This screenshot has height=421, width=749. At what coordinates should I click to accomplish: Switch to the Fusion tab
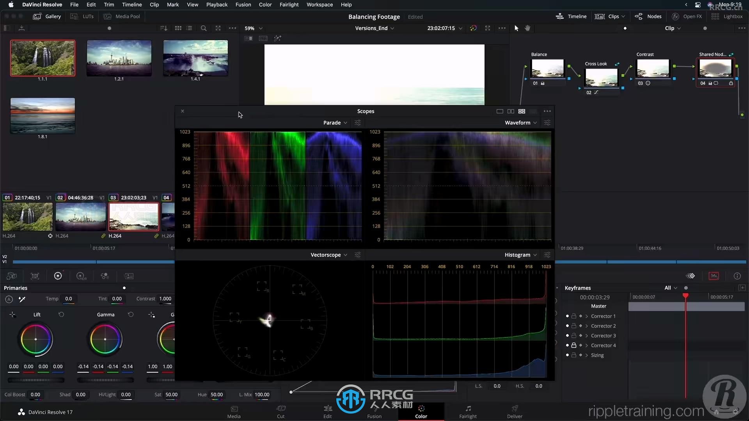(x=374, y=411)
